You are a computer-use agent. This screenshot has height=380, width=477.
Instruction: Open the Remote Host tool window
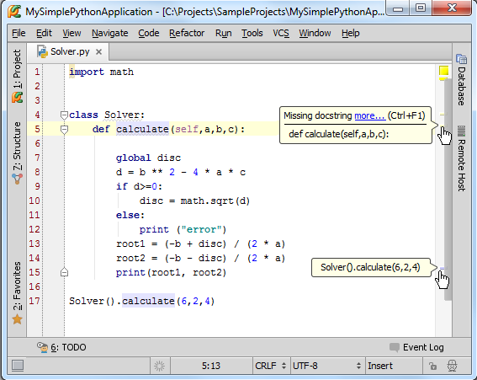coord(462,158)
